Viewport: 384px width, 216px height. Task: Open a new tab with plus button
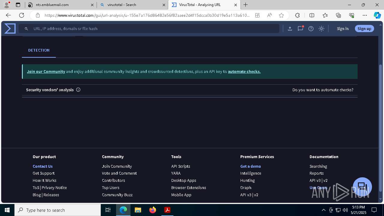[x=246, y=5]
